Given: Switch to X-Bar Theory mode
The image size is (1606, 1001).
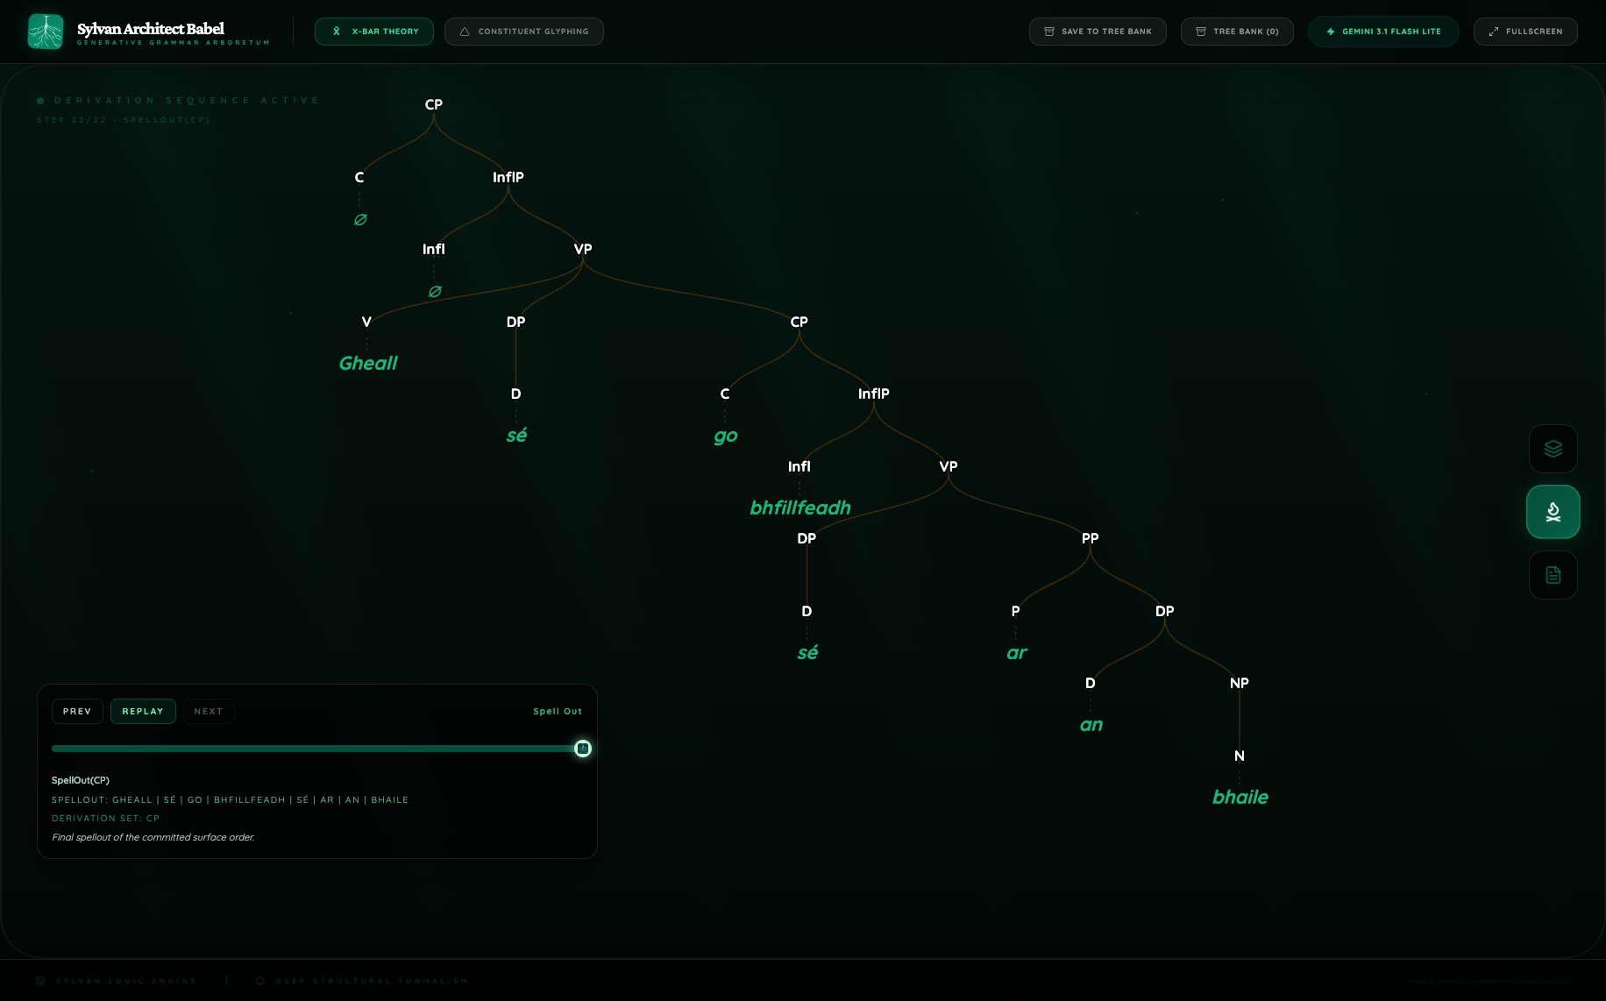Looking at the screenshot, I should coord(374,32).
